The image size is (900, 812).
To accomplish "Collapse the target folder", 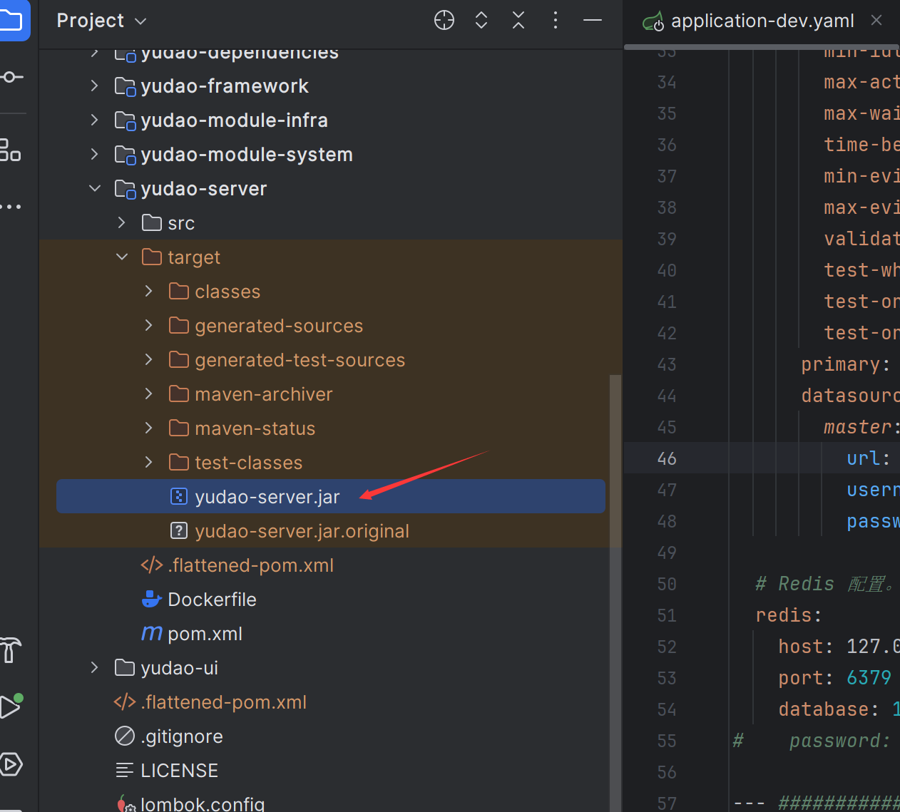I will (122, 257).
